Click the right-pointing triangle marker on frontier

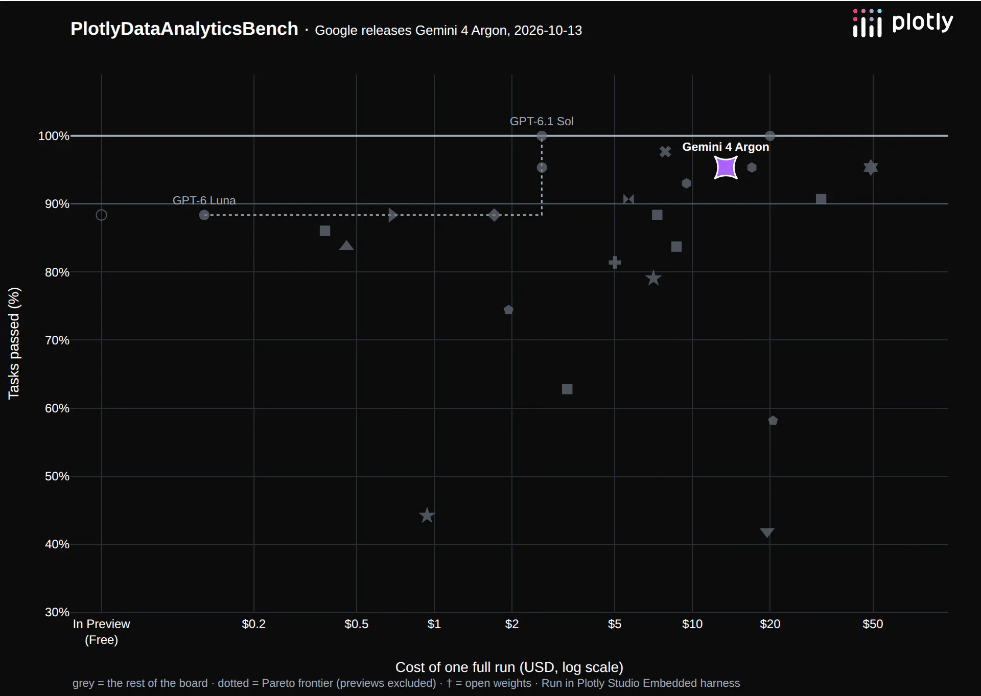393,215
